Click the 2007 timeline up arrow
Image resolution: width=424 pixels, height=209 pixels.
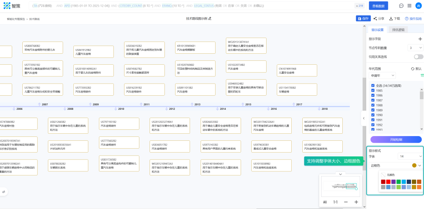point(39,104)
